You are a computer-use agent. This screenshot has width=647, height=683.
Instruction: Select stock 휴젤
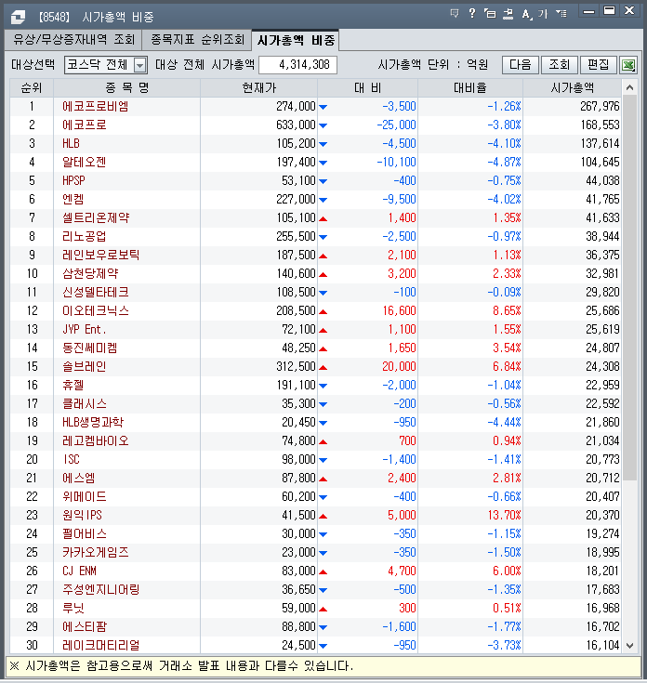73,385
